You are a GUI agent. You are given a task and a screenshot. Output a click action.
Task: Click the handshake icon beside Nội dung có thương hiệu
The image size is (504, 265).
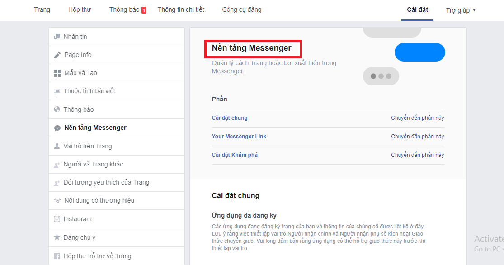click(57, 200)
